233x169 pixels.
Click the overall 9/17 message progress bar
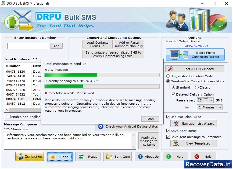(102, 75)
